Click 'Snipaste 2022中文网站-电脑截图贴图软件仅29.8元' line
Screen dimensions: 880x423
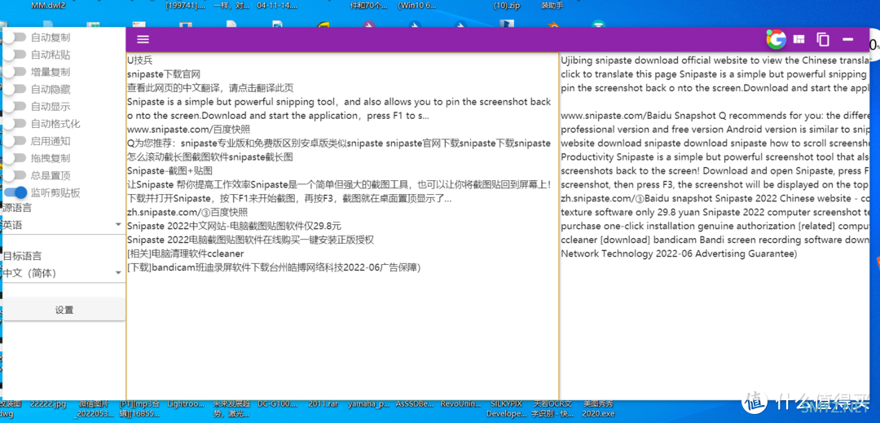(234, 226)
